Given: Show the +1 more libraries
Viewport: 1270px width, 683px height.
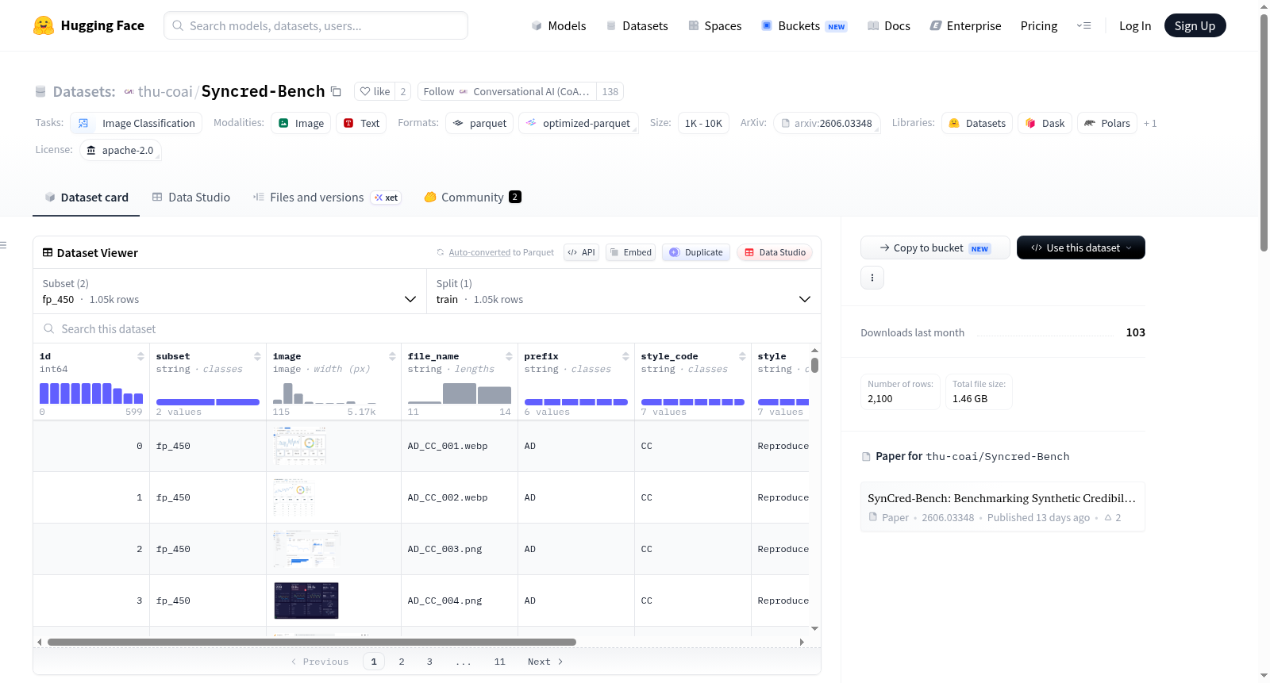Looking at the screenshot, I should pyautogui.click(x=1150, y=123).
